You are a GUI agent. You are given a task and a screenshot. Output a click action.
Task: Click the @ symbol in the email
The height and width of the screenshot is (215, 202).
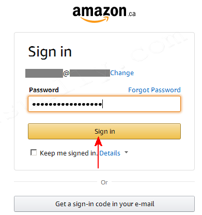tap(66, 73)
